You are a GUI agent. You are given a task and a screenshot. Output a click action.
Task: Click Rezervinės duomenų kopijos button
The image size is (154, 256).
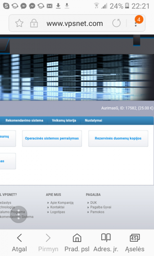[x=118, y=139]
